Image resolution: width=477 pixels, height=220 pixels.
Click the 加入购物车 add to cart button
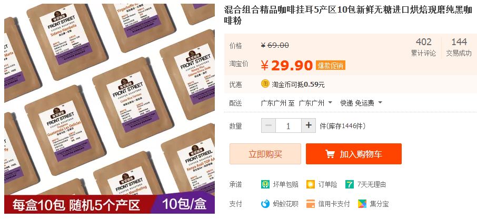[354, 154]
